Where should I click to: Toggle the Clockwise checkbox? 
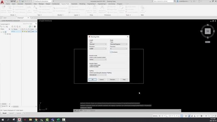point(111,52)
